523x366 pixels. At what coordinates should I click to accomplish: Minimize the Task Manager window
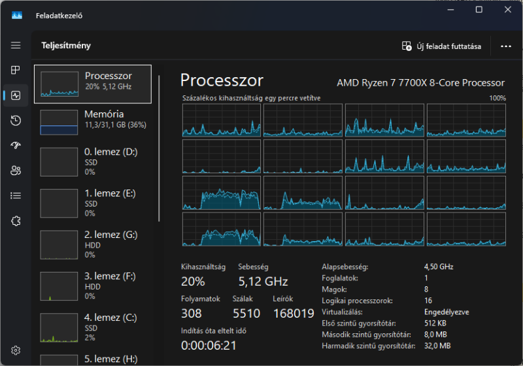(x=450, y=10)
